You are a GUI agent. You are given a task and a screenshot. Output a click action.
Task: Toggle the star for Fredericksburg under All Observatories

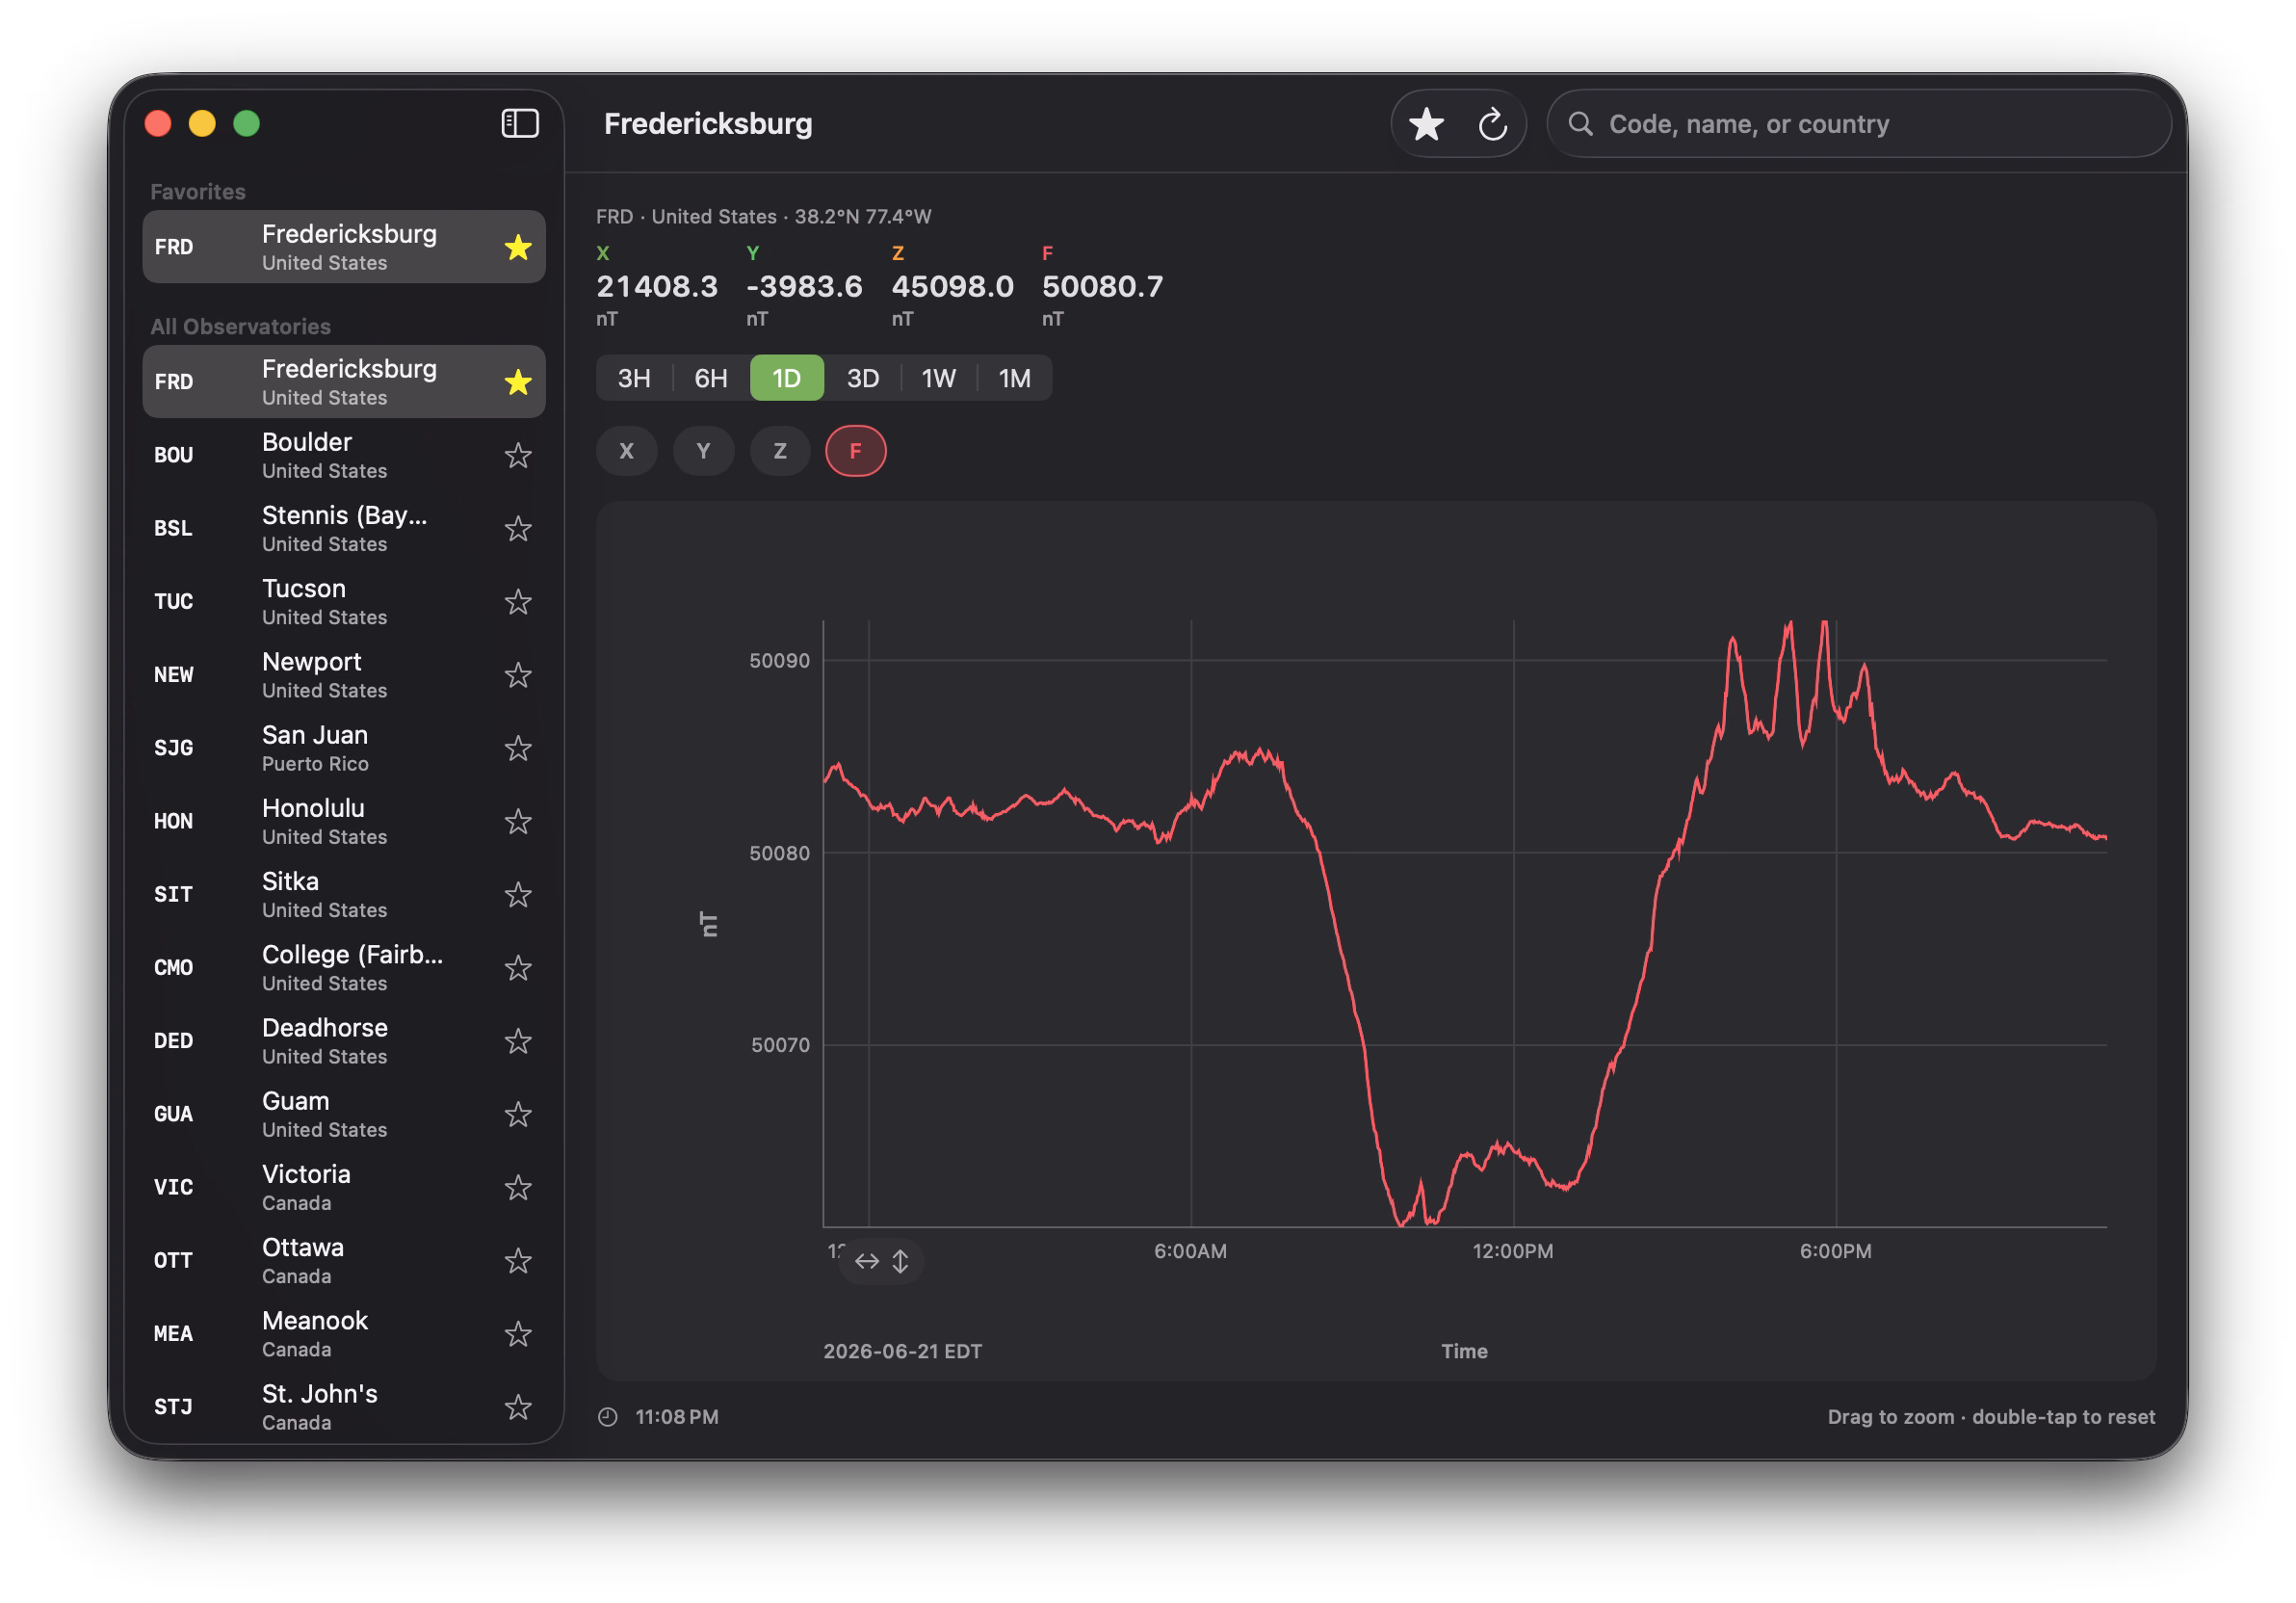(518, 382)
